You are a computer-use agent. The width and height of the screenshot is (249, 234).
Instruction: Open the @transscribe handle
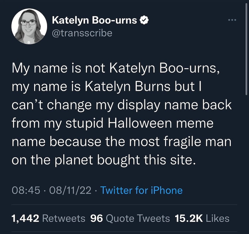pos(82,33)
